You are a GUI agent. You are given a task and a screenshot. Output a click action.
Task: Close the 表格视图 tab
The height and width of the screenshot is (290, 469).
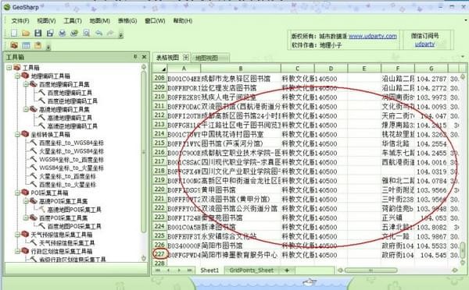click(x=186, y=57)
